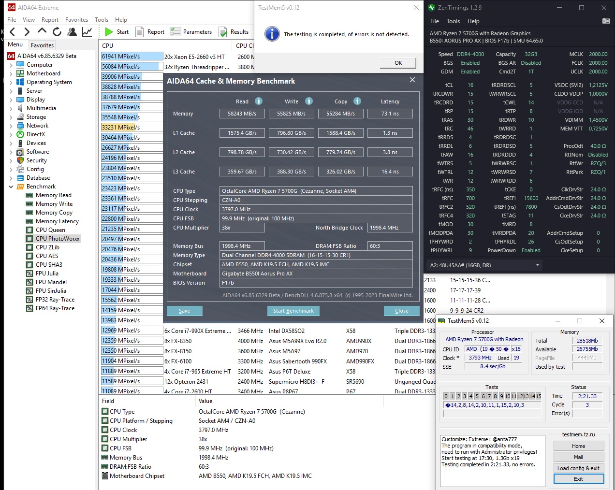Viewport: 615px width, 490px height.
Task: Open the ZenTimings Help menu
Action: coord(473,21)
